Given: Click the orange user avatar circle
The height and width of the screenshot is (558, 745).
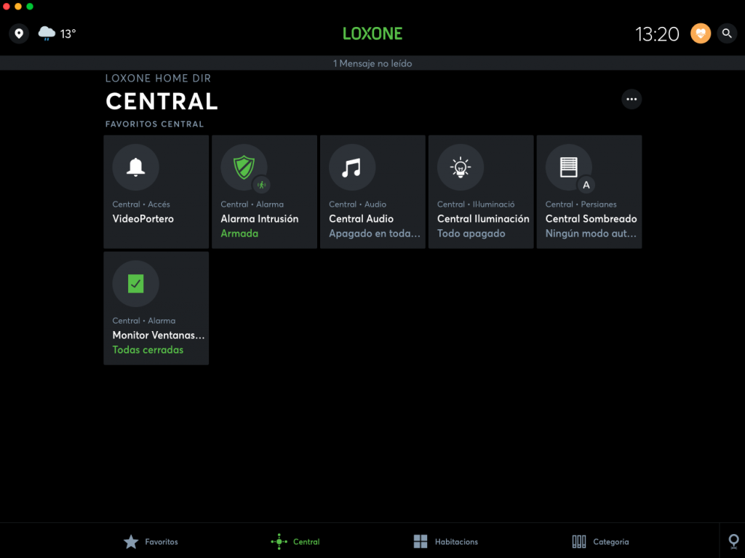Looking at the screenshot, I should pos(700,33).
